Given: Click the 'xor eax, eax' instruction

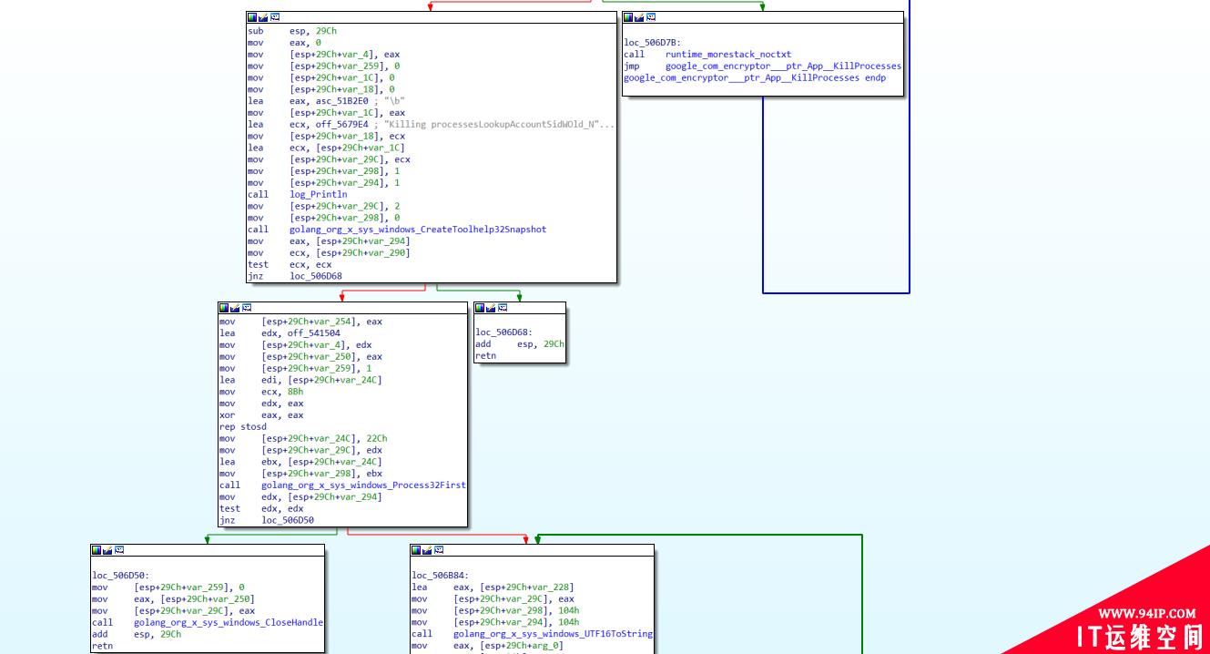Looking at the screenshot, I should click(261, 415).
